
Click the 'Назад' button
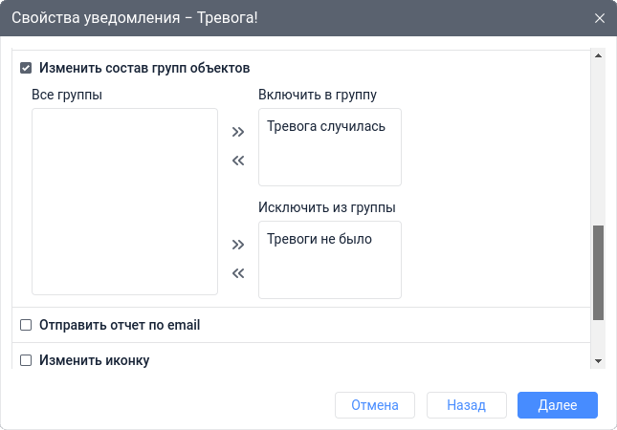pyautogui.click(x=466, y=405)
